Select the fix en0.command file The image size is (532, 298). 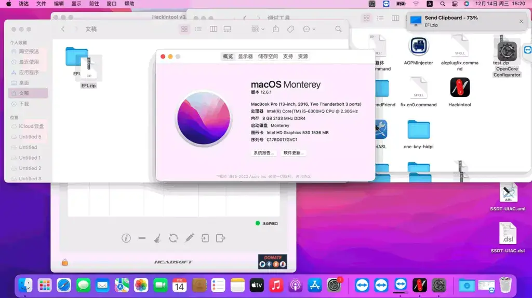tap(418, 88)
